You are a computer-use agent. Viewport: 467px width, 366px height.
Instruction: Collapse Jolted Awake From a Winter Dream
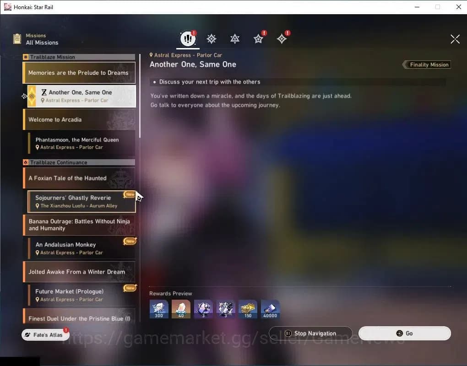[79, 272]
